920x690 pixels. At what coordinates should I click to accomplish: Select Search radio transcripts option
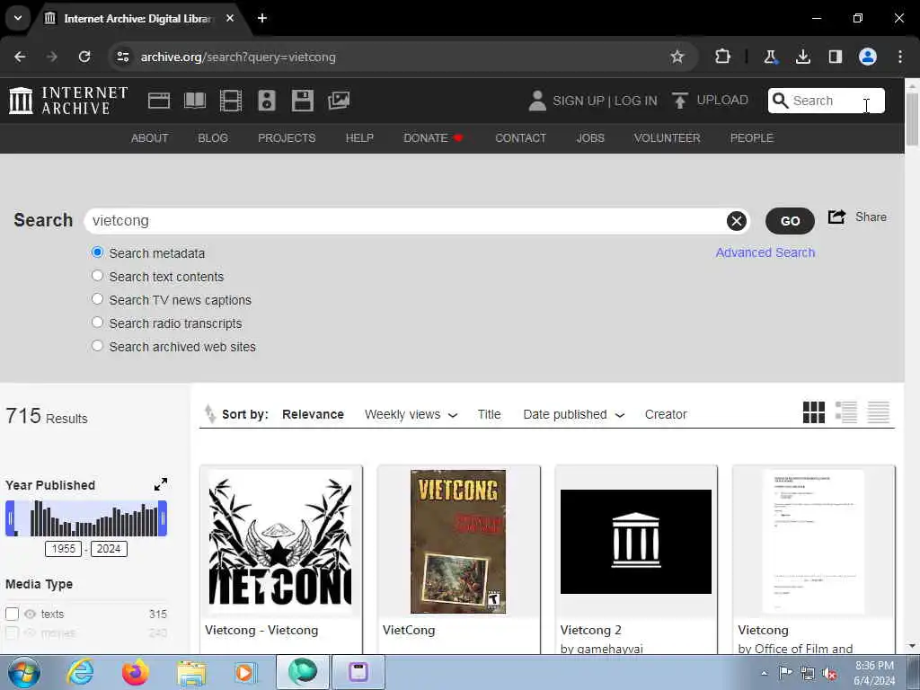97,323
